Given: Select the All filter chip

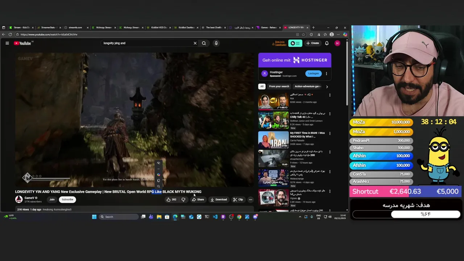Looking at the screenshot, I should [262, 86].
